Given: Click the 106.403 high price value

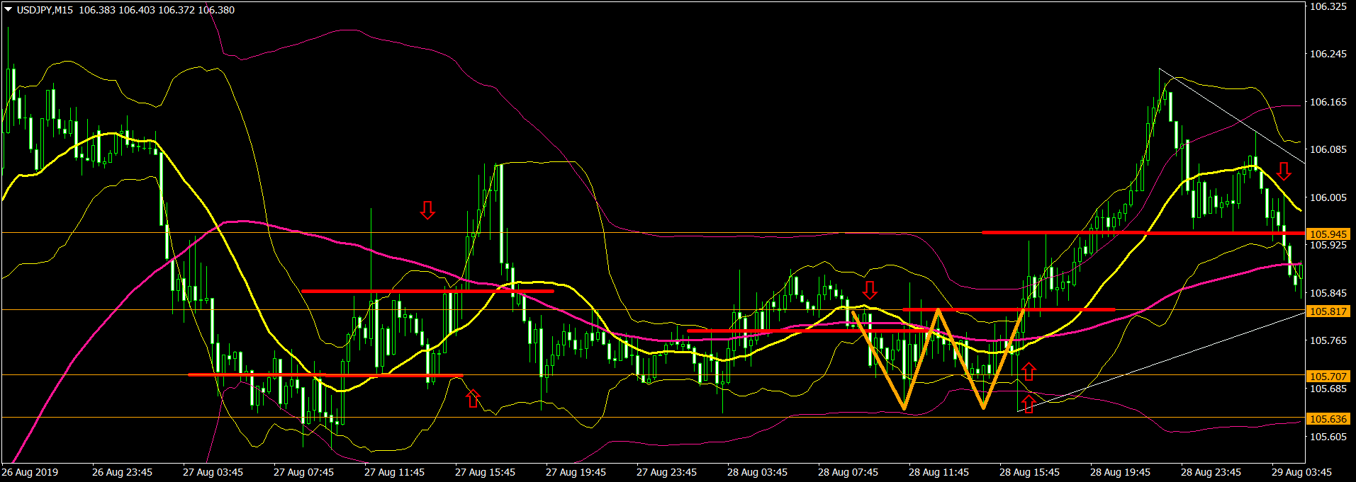Looking at the screenshot, I should (136, 10).
